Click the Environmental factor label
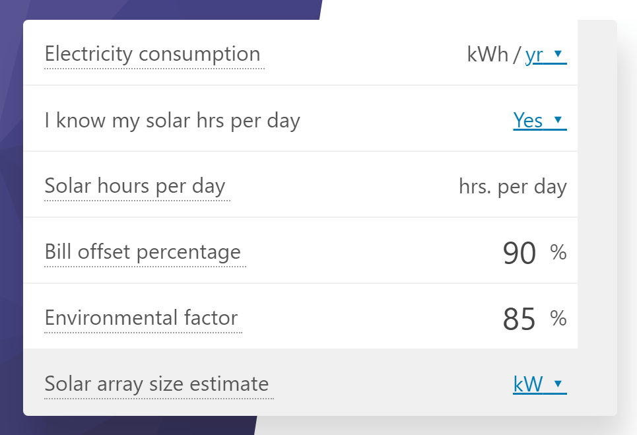The image size is (637, 435). pos(141,318)
